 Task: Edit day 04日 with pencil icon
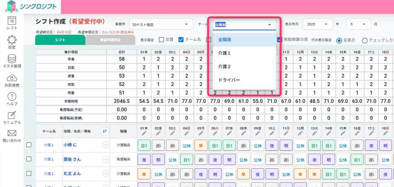pyautogui.click(x=187, y=133)
